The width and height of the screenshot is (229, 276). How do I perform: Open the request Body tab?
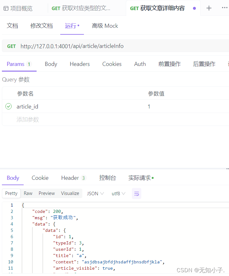pos(51,64)
